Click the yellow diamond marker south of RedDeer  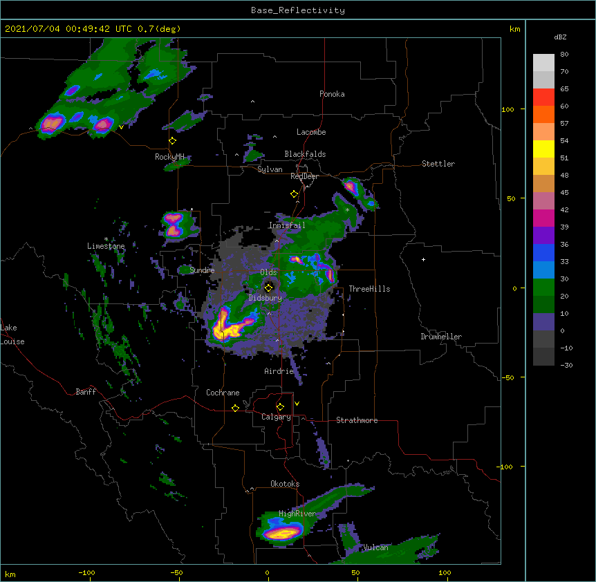[x=295, y=194]
